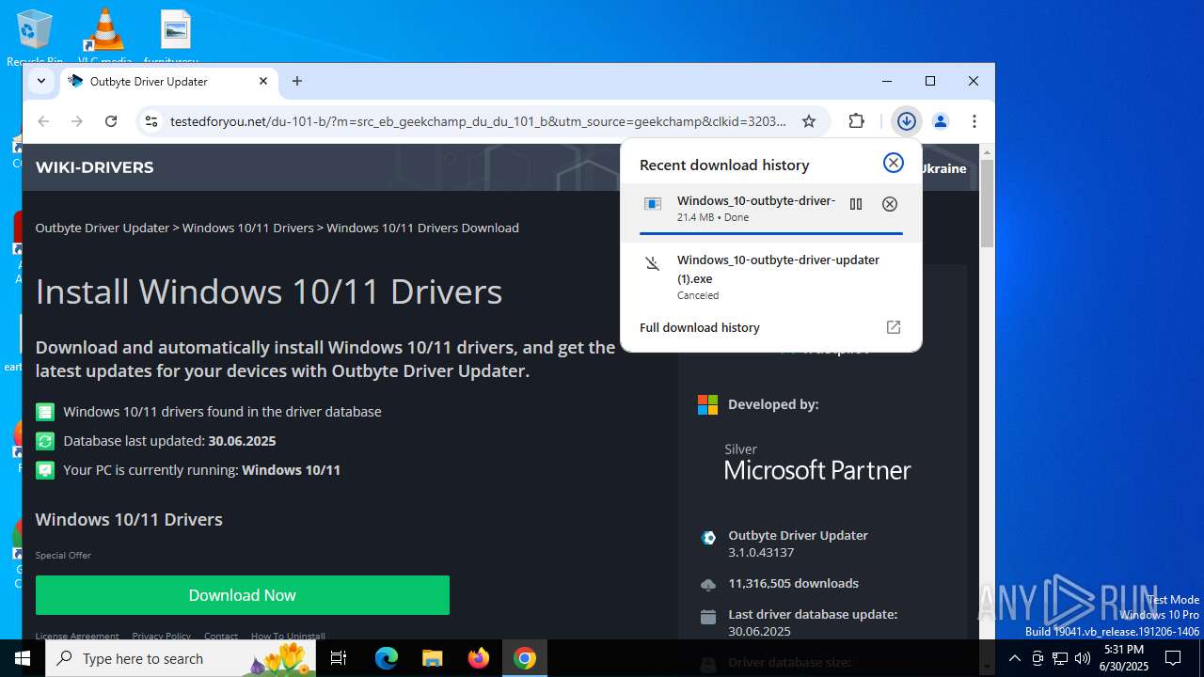Launch Firefox from the taskbar
Viewport: 1204px width, 677px height.
479,658
